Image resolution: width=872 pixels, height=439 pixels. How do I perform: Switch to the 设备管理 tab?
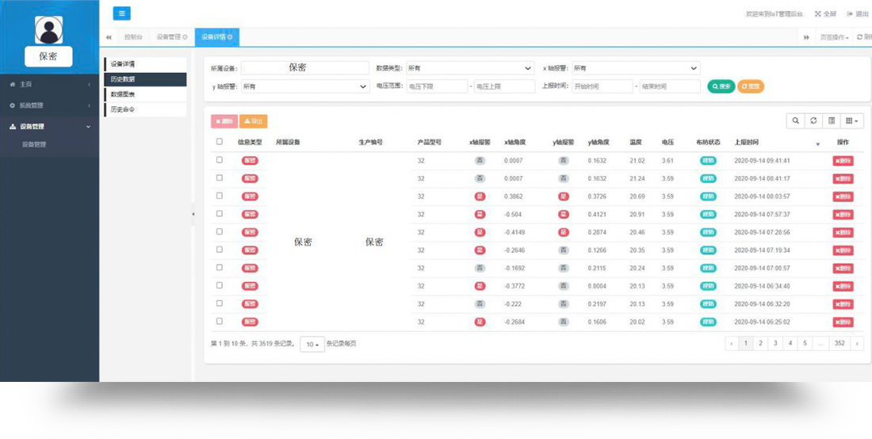point(171,37)
